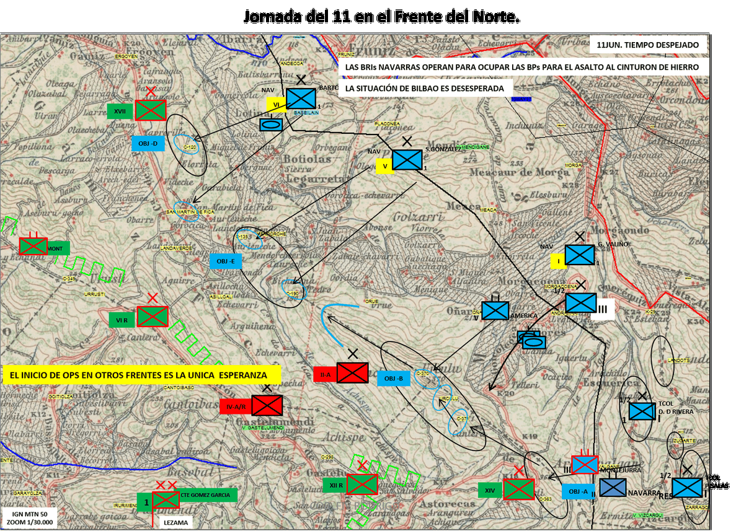Click the green MONT label
The width and height of the screenshot is (736, 531).
(58, 248)
